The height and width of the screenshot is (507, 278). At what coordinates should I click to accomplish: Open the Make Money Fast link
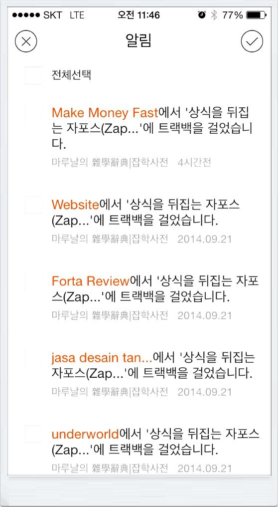point(105,113)
